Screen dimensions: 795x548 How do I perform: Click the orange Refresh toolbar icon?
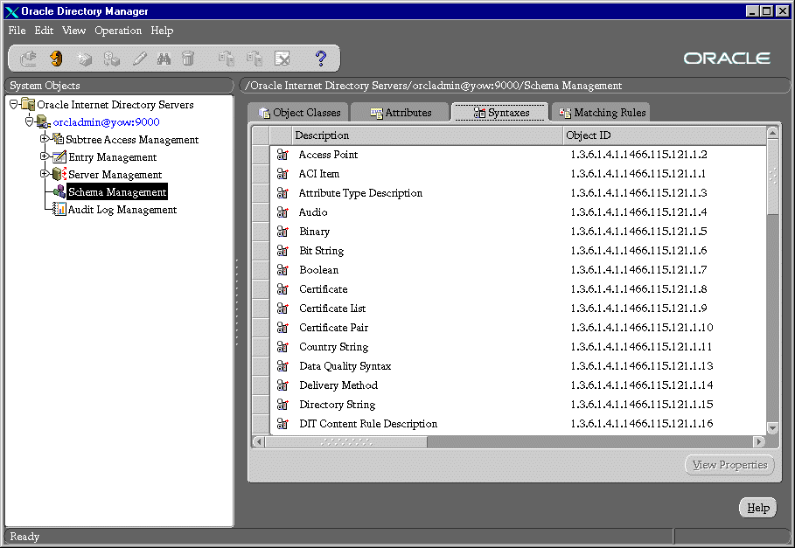click(56, 59)
